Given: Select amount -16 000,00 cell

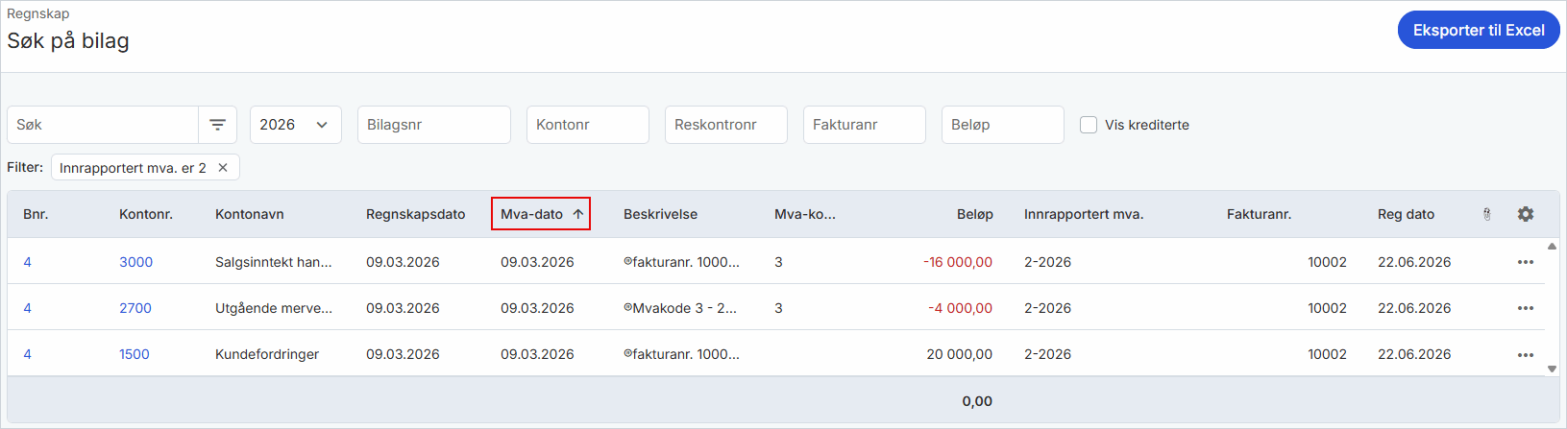Looking at the screenshot, I should pos(958,262).
